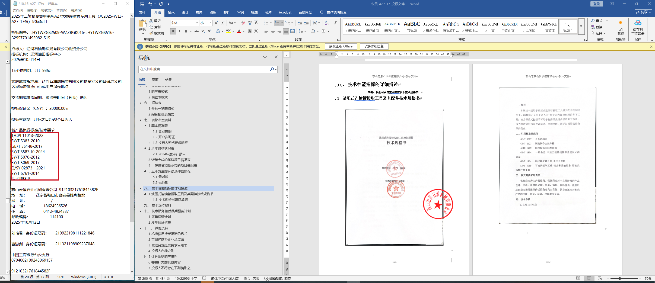655x283 pixels.
Task: Click the distributed alignment icon
Action: [292, 31]
